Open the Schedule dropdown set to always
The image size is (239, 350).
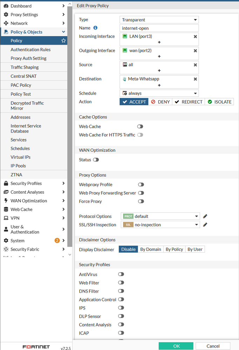pos(159,94)
